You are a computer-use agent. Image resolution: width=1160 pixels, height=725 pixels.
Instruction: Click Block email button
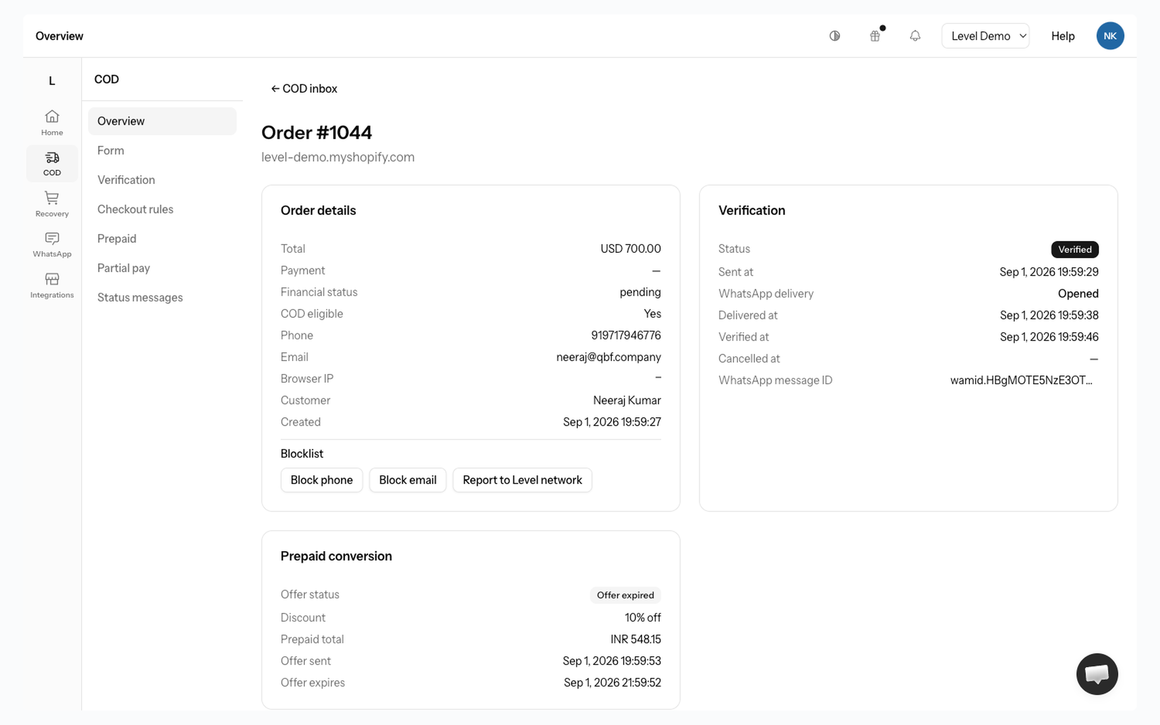pos(407,480)
